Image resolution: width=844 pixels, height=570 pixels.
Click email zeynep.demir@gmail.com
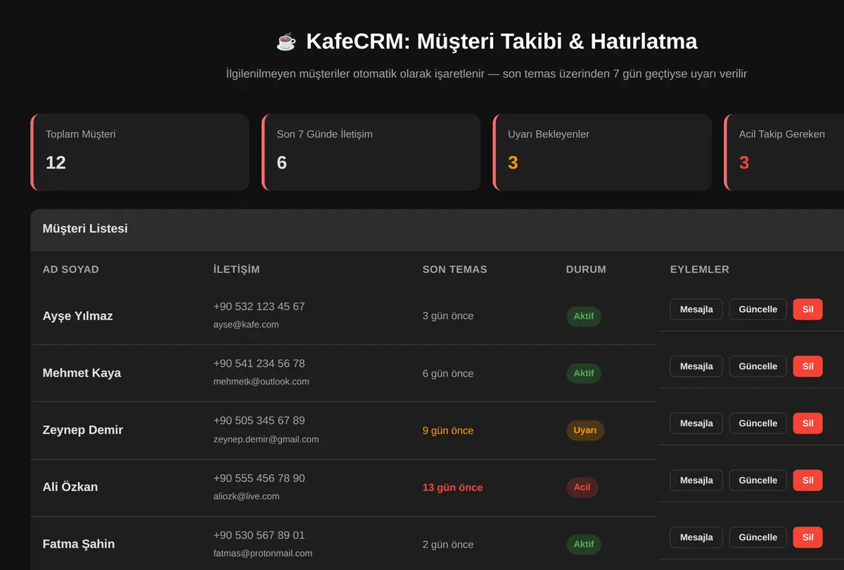coord(266,439)
